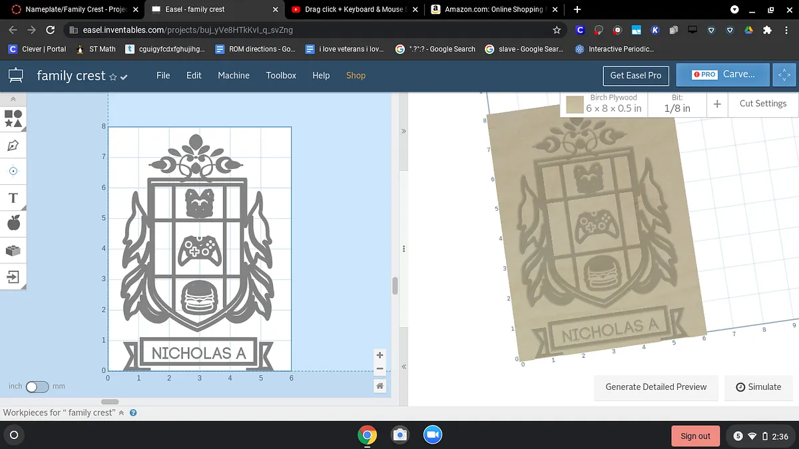The image size is (799, 449).
Task: Reset canvas view with home icon
Action: [x=380, y=386]
